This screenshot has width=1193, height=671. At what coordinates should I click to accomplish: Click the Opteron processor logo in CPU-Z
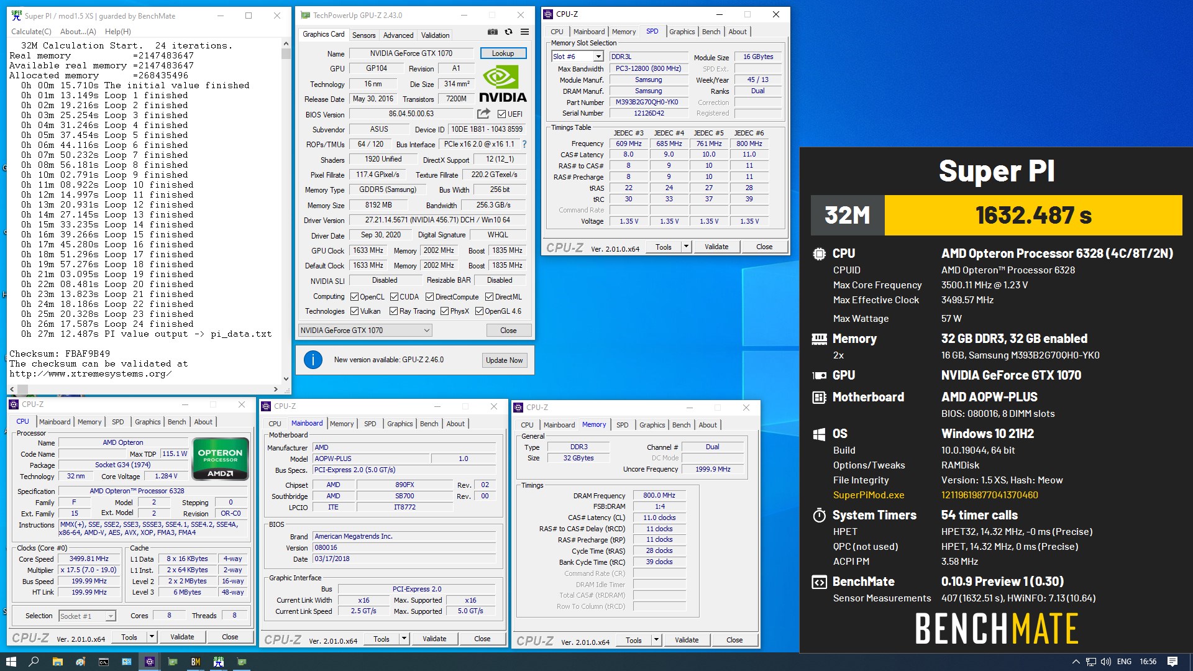pos(221,459)
